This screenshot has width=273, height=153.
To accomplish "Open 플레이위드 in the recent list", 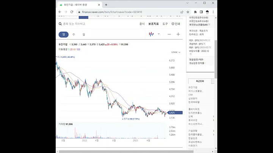I will tap(194, 109).
